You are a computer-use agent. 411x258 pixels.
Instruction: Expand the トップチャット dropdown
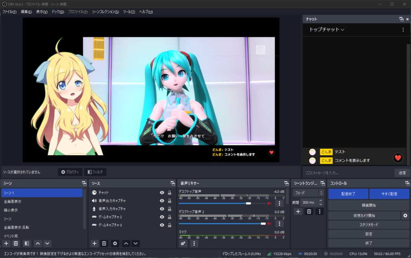point(327,30)
